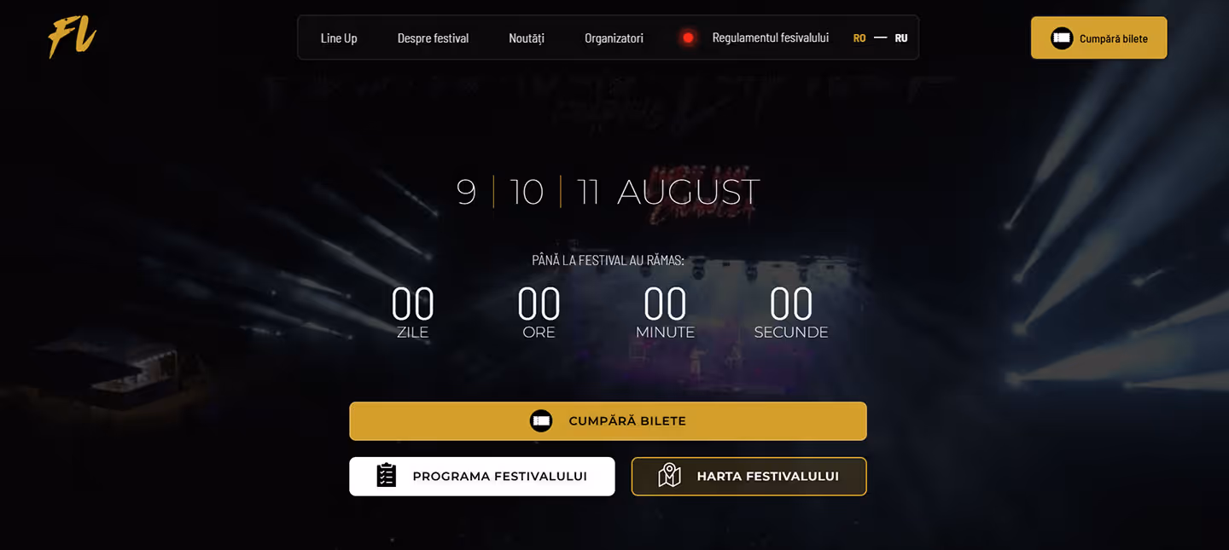This screenshot has width=1229, height=550.
Task: Click the clipboard checklist program icon
Action: [x=387, y=476]
